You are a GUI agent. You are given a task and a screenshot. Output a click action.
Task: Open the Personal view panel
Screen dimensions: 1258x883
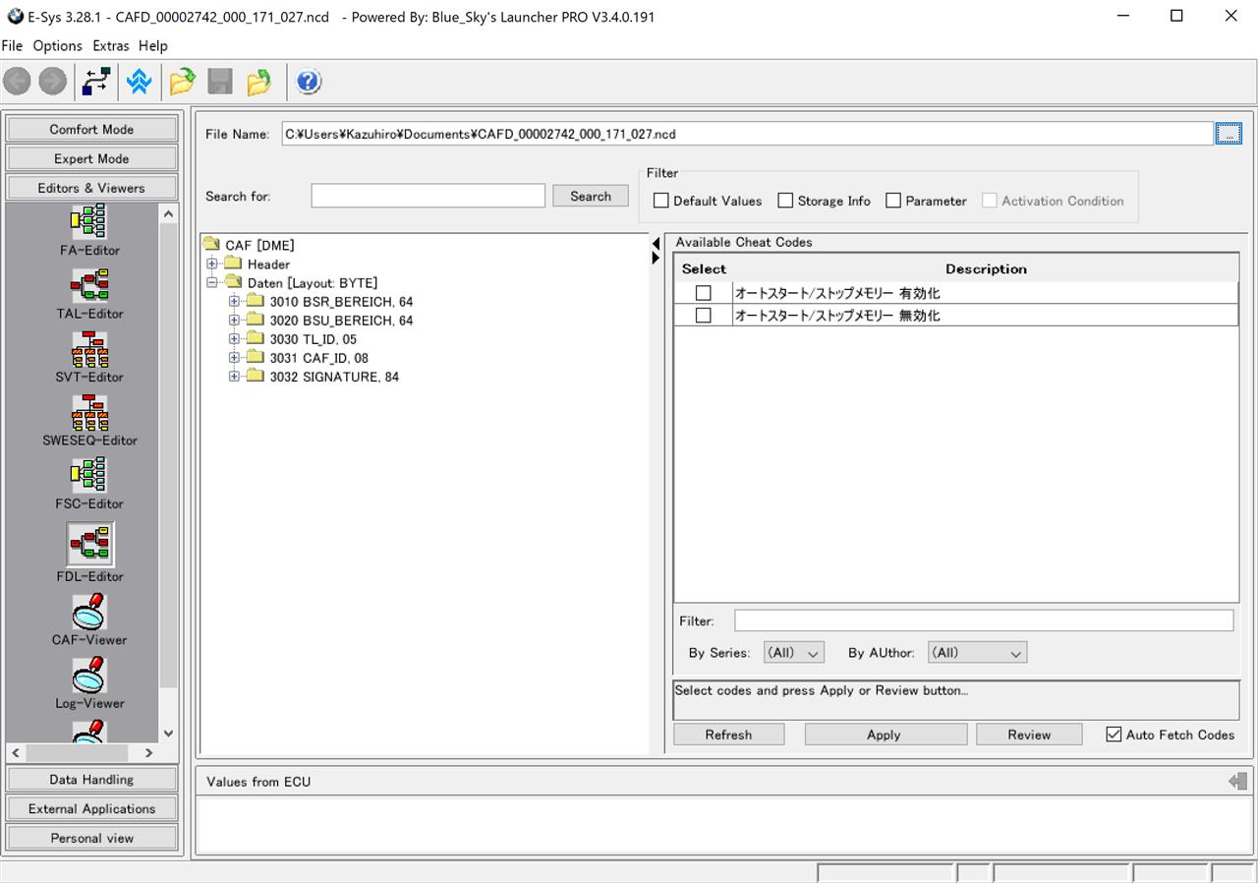coord(91,838)
